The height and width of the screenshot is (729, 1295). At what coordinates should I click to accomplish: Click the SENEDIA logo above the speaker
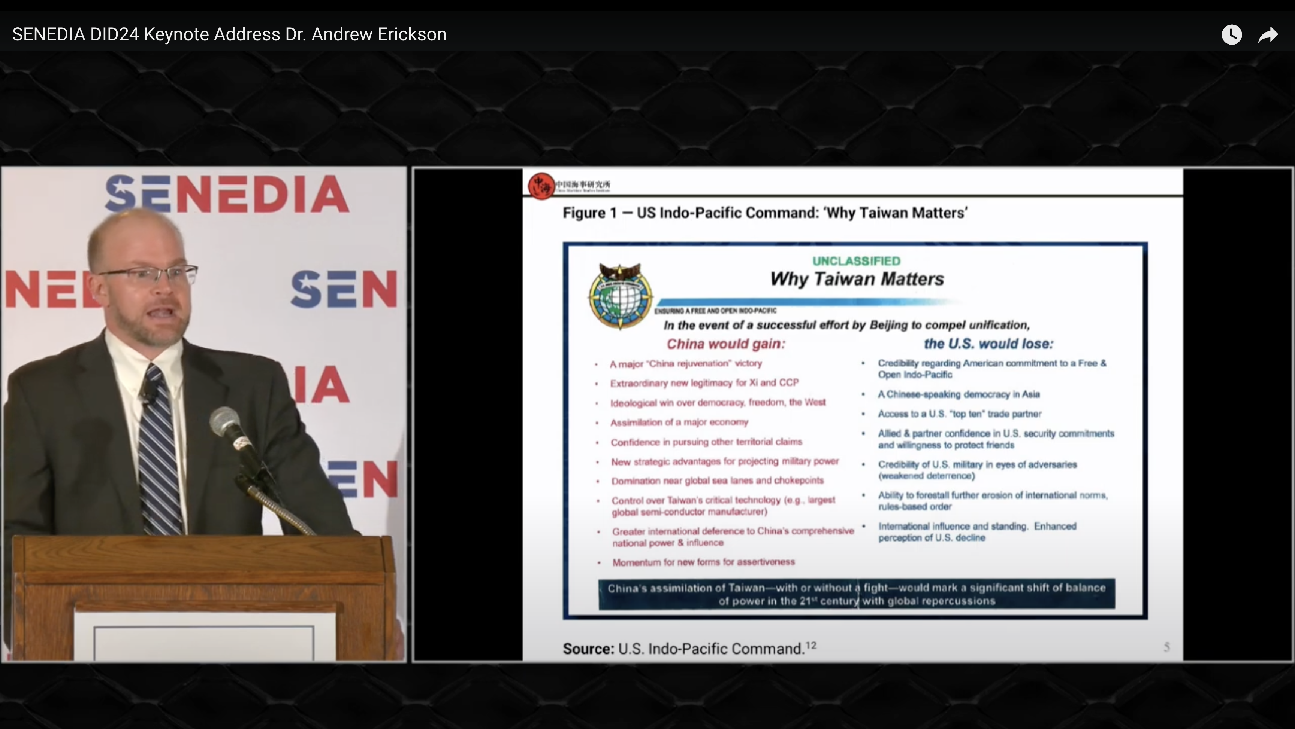(x=227, y=194)
